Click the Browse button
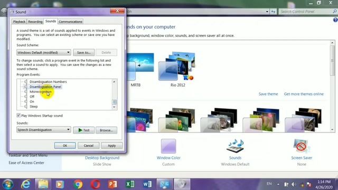 point(106,130)
